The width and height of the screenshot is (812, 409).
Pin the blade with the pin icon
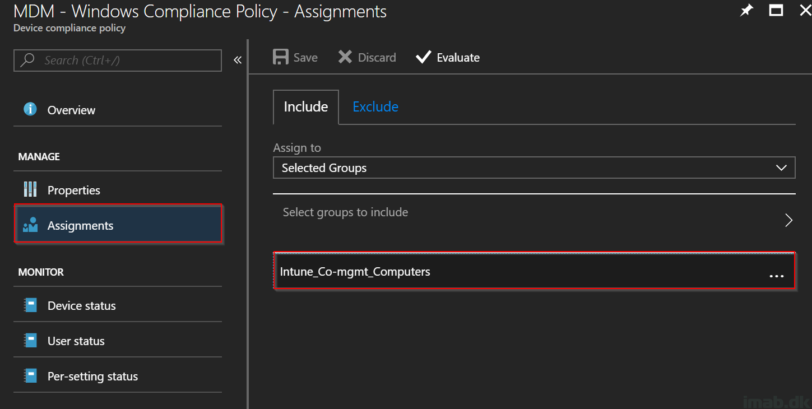[746, 11]
